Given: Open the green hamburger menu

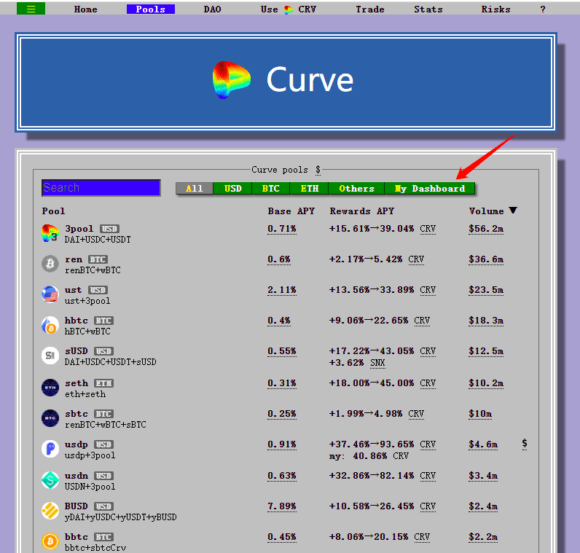Looking at the screenshot, I should 31,9.
